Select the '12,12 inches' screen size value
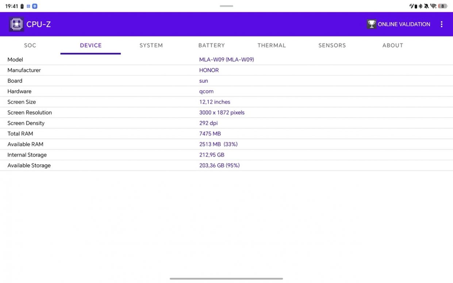The height and width of the screenshot is (283, 453). tap(215, 102)
